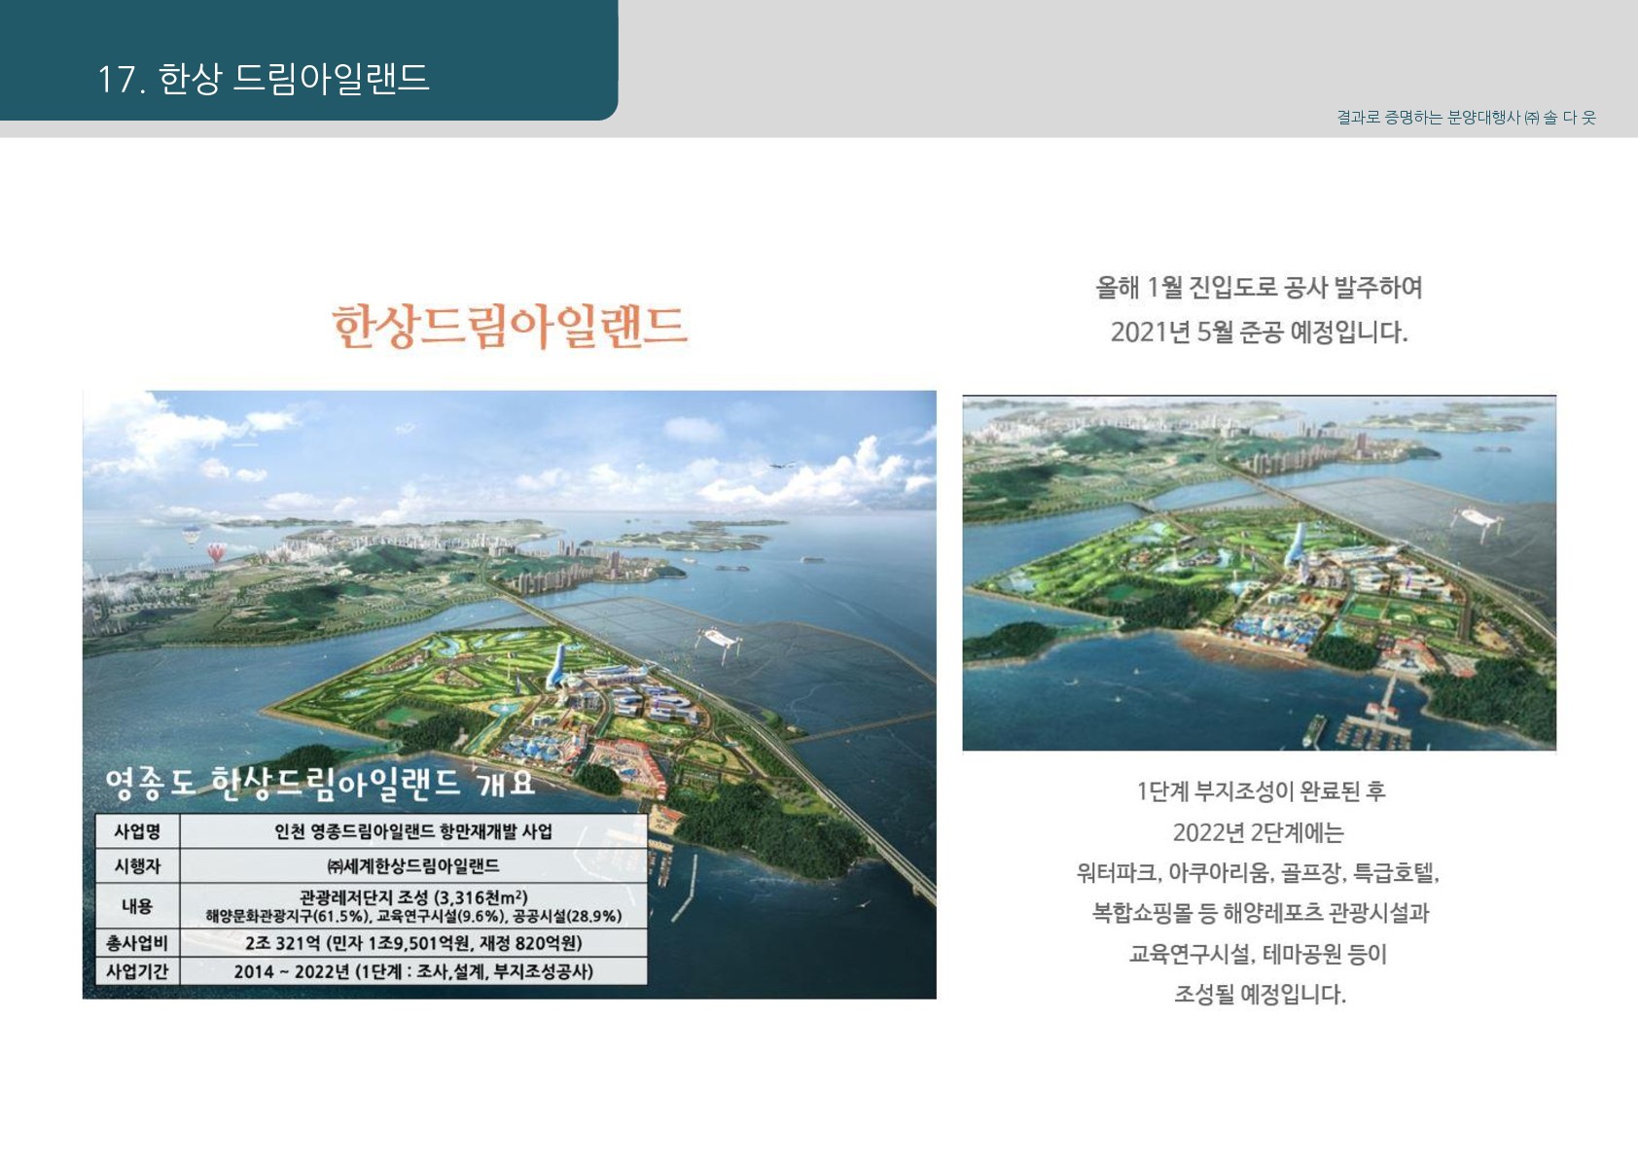Image resolution: width=1638 pixels, height=1158 pixels.
Task: Click the table cell '사업기간'
Action: click(137, 970)
